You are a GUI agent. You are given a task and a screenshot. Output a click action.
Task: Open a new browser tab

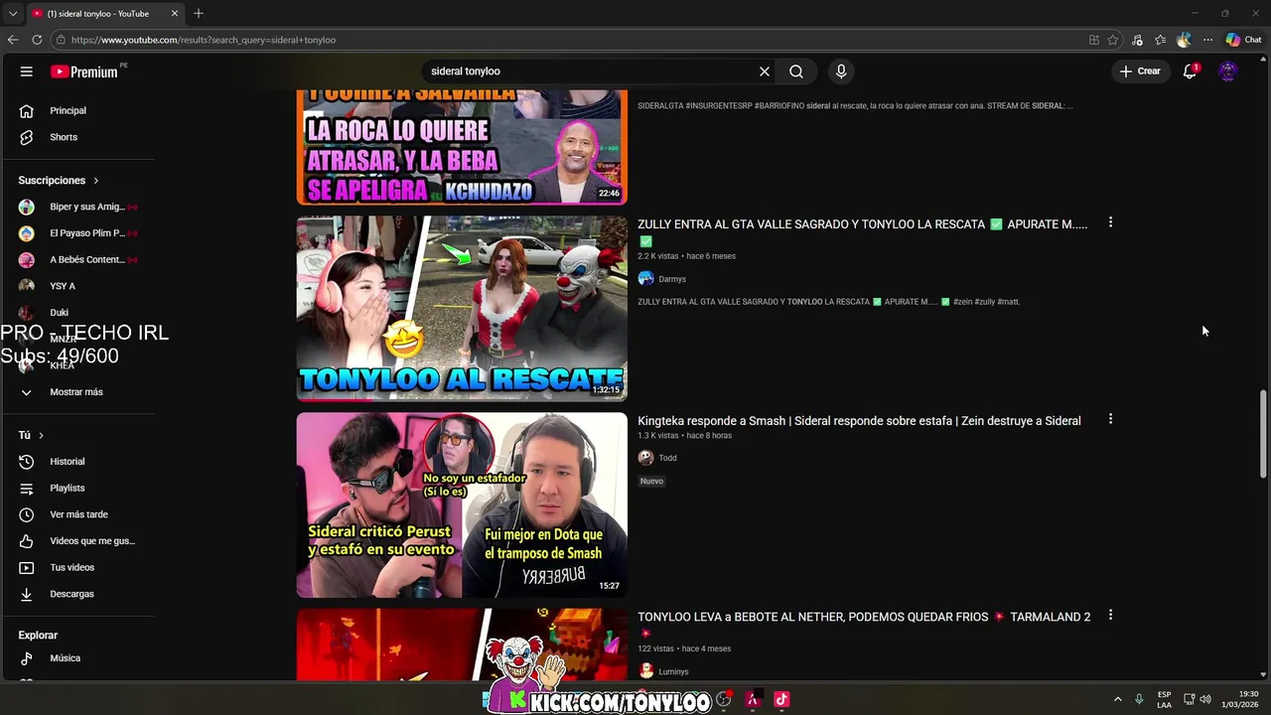pyautogui.click(x=199, y=14)
